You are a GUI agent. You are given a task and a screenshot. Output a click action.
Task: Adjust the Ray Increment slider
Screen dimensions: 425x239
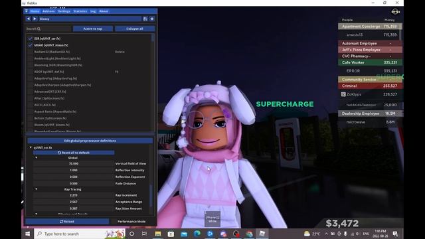coord(74,195)
